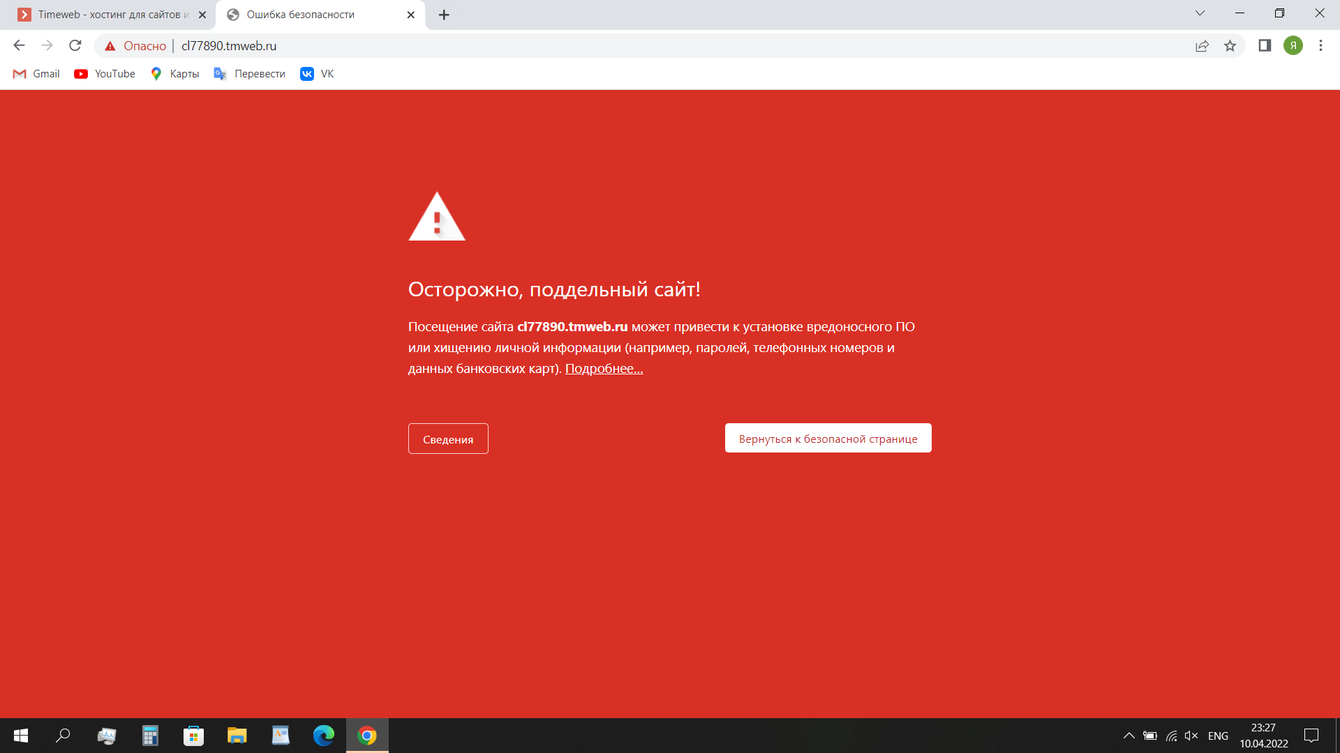Click the address bar URL
The height and width of the screenshot is (753, 1340).
pos(229,46)
